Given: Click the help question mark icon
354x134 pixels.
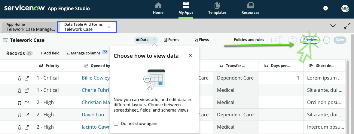Looking at the screenshot, I should (325, 8).
